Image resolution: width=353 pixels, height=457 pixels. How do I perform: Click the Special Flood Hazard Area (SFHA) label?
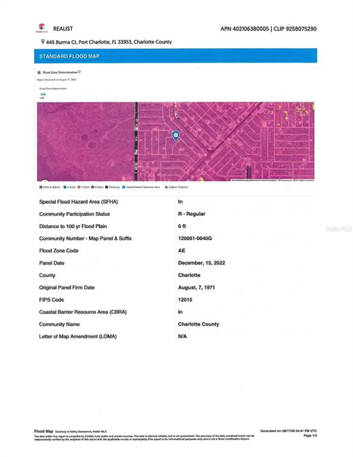point(78,202)
